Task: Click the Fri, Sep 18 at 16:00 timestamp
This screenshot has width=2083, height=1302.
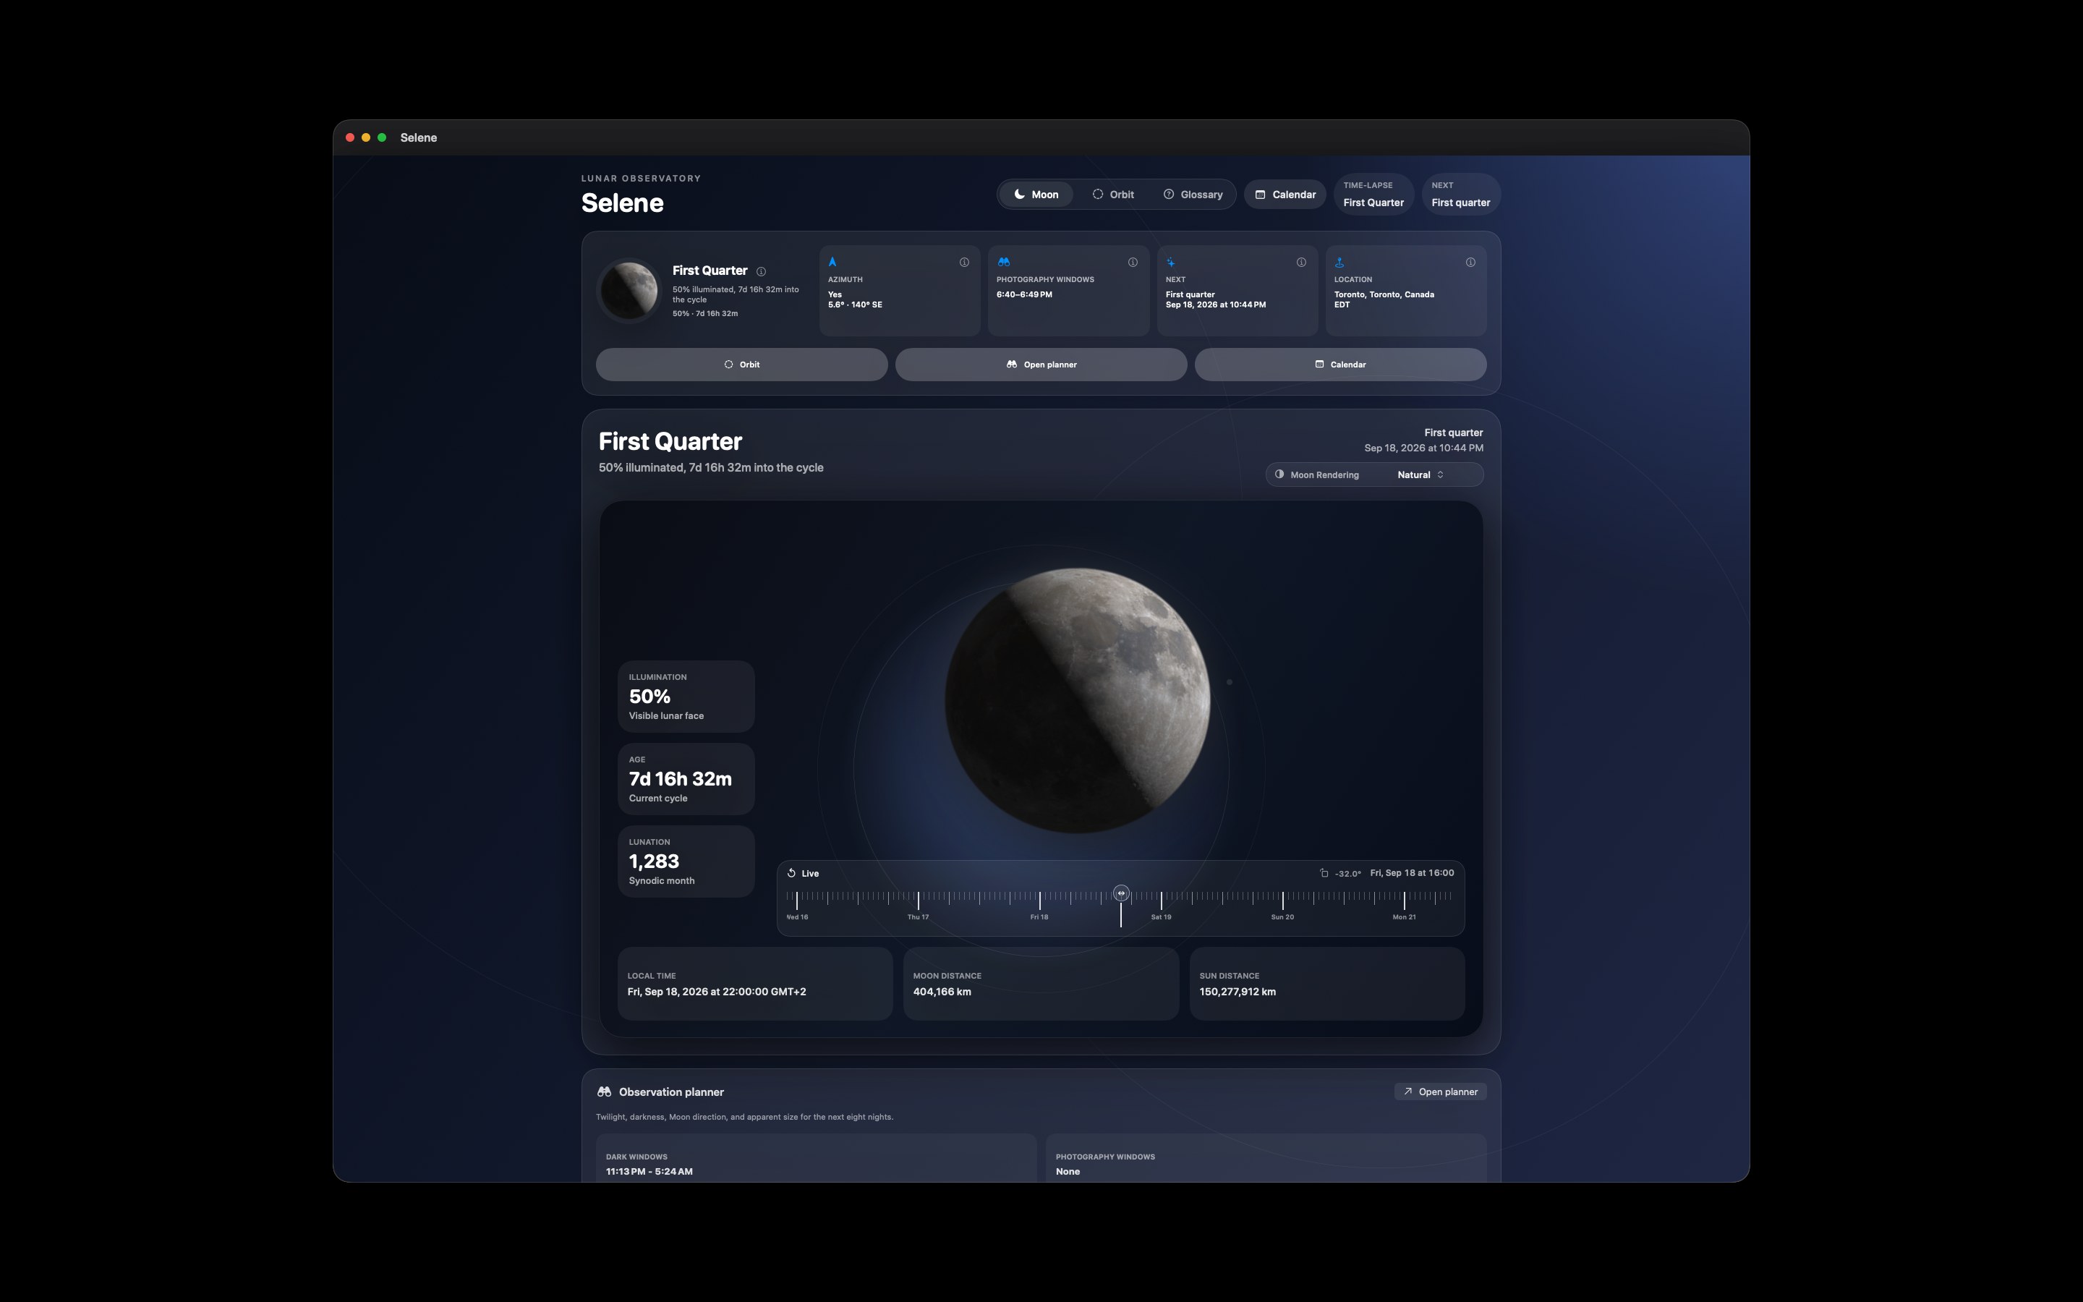Action: [1413, 873]
